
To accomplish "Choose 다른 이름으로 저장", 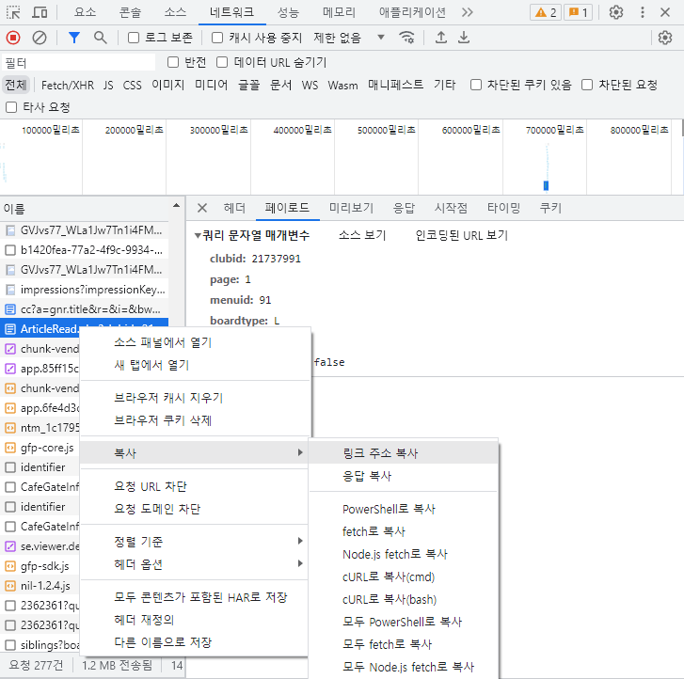I will [x=195, y=642].
